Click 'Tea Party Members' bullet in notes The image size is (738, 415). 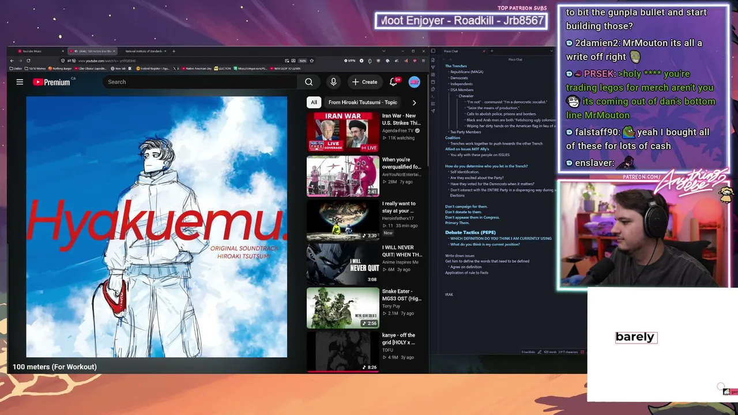465,132
